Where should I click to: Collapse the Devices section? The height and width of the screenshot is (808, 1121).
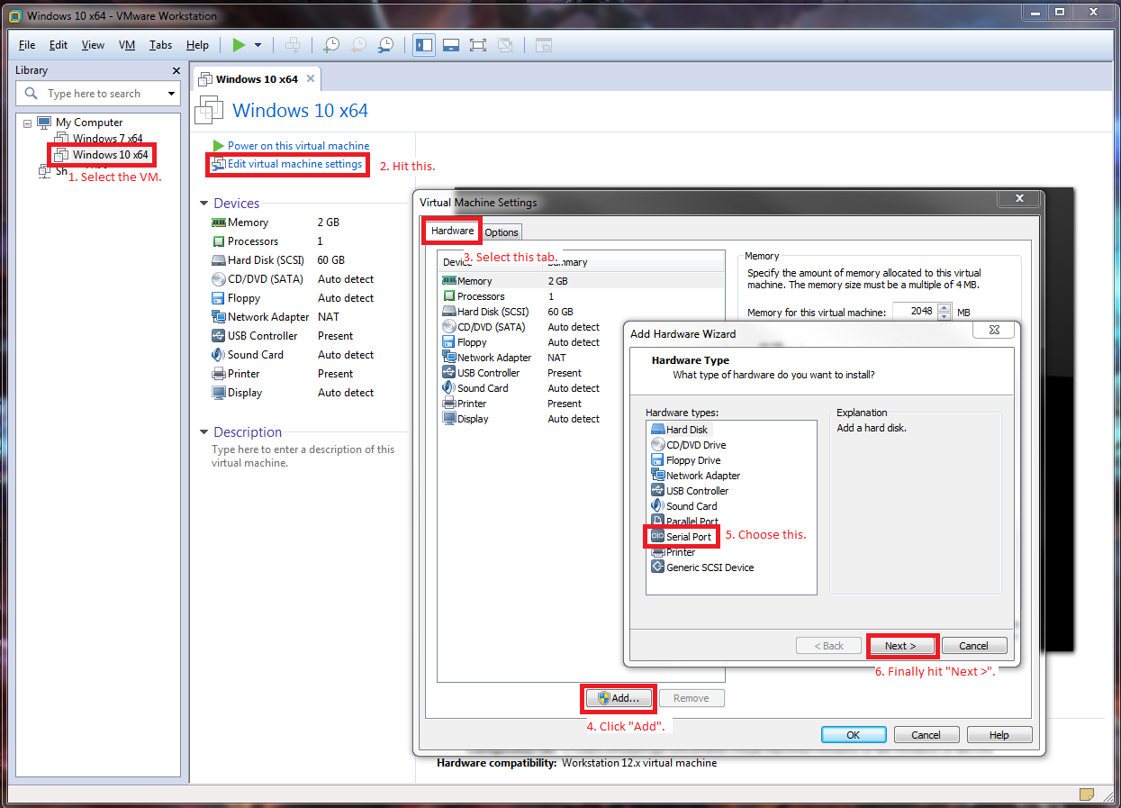point(204,204)
